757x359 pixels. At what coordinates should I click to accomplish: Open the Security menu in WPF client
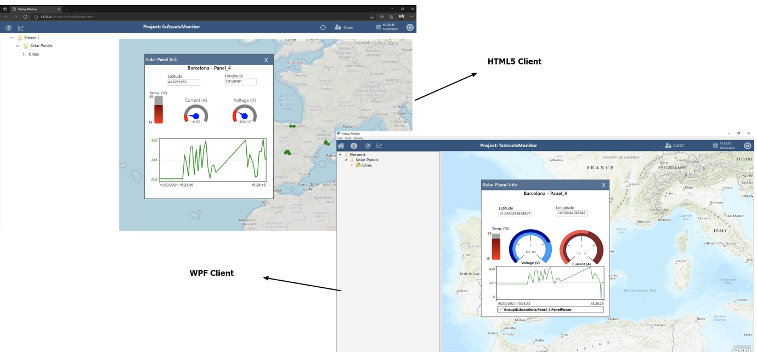(358, 138)
